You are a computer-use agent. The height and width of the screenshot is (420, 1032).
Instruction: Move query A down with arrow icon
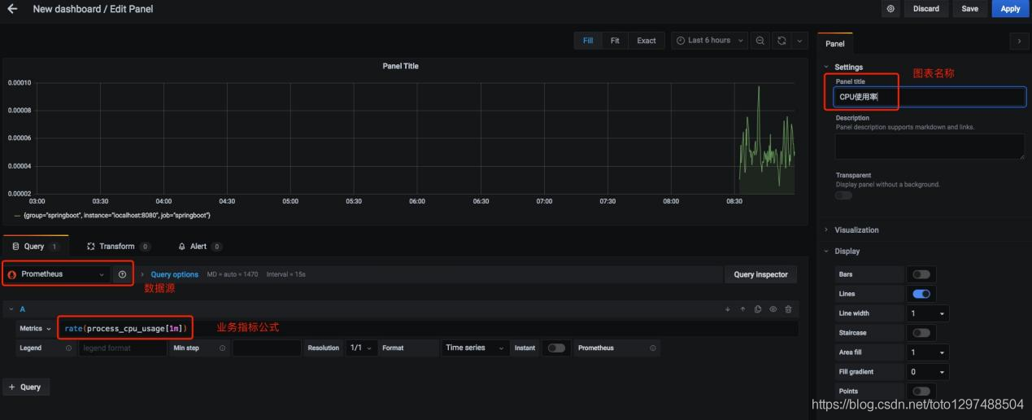point(728,309)
